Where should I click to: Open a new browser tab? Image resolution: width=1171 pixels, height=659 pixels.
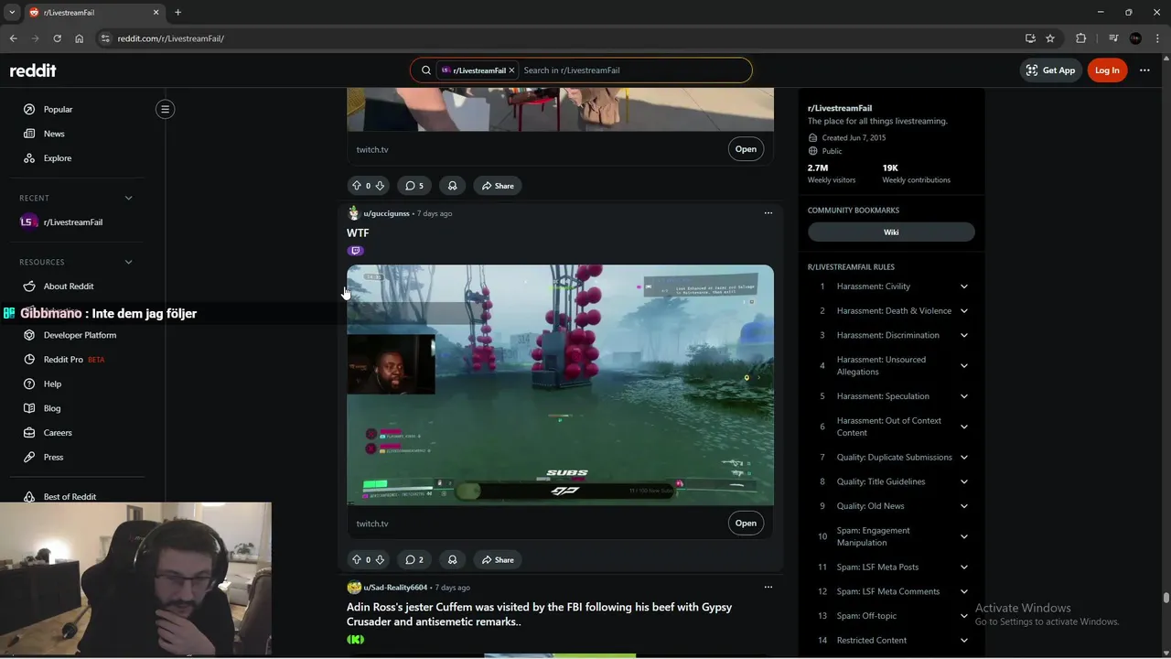[177, 13]
